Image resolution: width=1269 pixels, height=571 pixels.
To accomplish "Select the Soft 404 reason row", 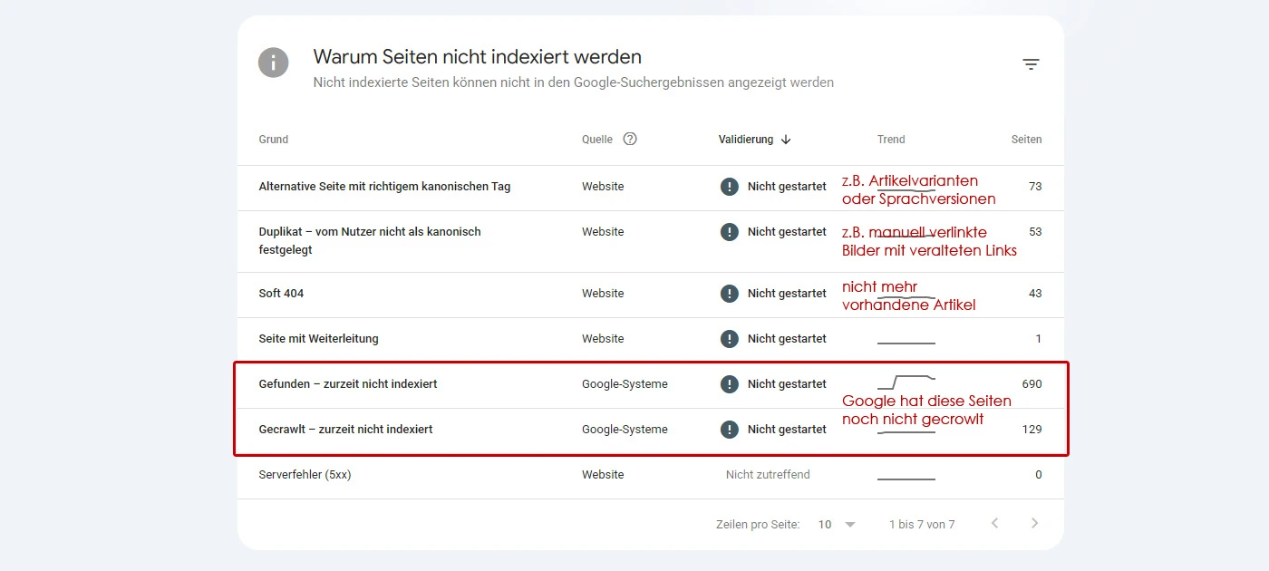I will (651, 294).
